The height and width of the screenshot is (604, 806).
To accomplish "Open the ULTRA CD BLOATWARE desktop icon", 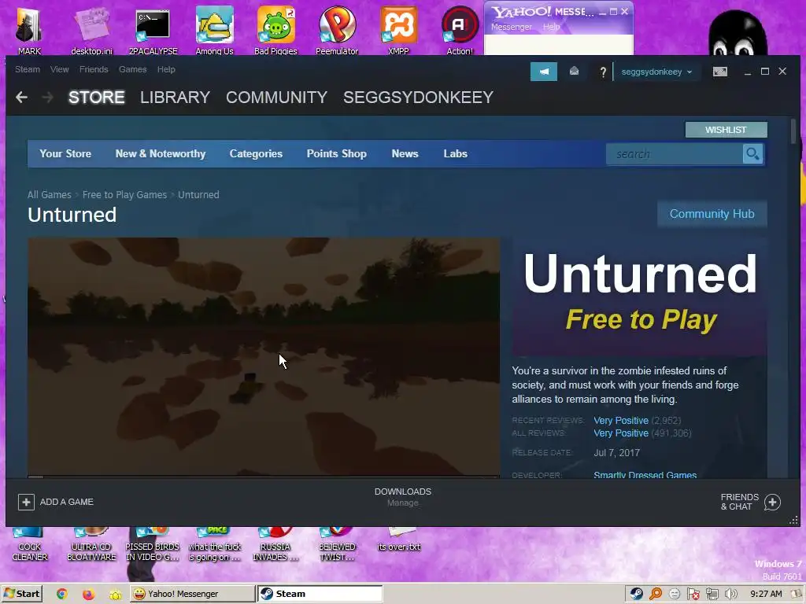I will [91, 544].
